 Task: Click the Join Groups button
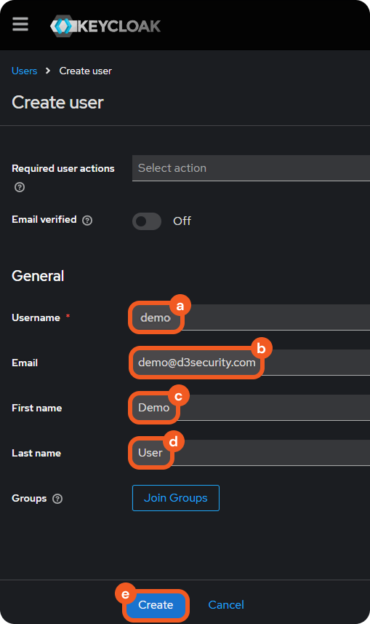click(x=176, y=498)
